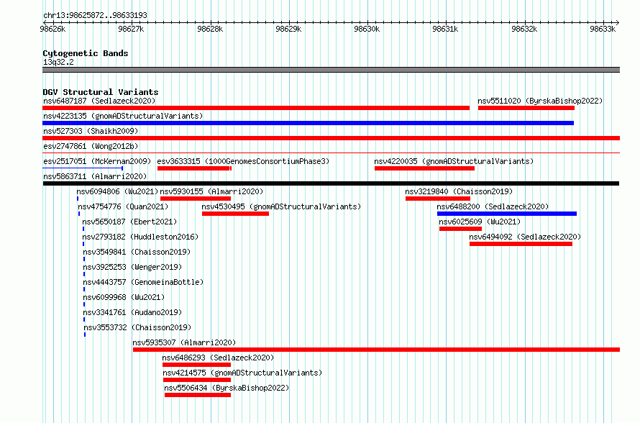Click the 98629k ruler tick label

tap(288, 29)
